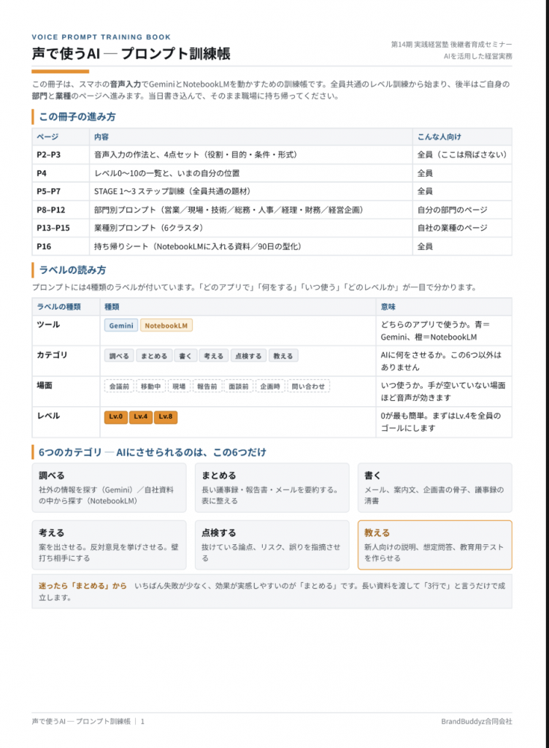Click the 点検する category badge in the table
Image resolution: width=549 pixels, height=748 pixels.
tap(247, 356)
